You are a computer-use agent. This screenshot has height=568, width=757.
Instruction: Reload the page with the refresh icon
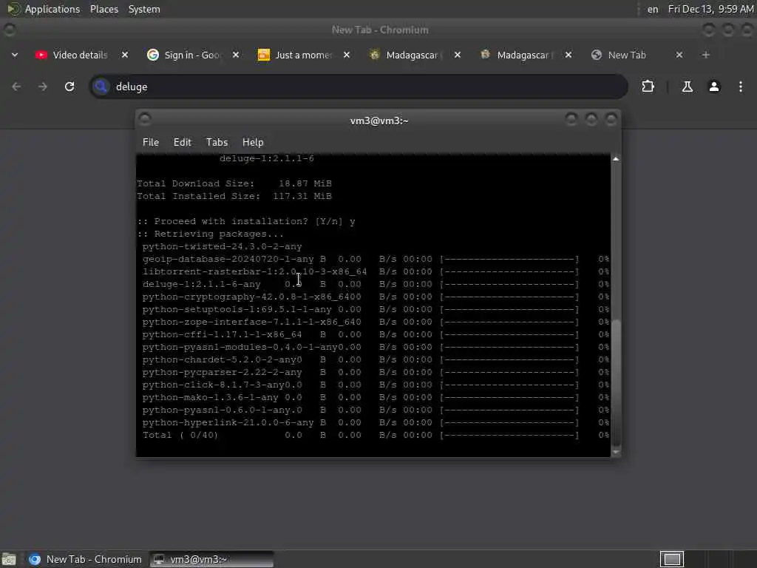(x=69, y=87)
